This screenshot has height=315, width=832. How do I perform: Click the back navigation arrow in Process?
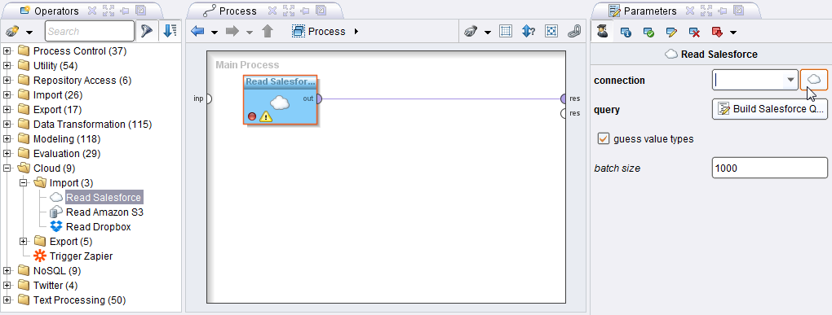tap(198, 32)
